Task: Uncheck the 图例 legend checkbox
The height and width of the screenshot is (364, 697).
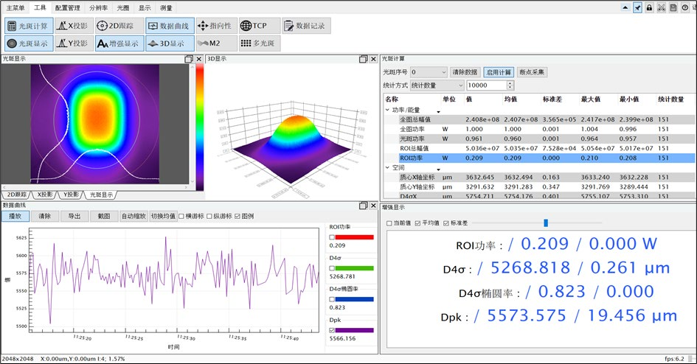Action: [x=237, y=216]
